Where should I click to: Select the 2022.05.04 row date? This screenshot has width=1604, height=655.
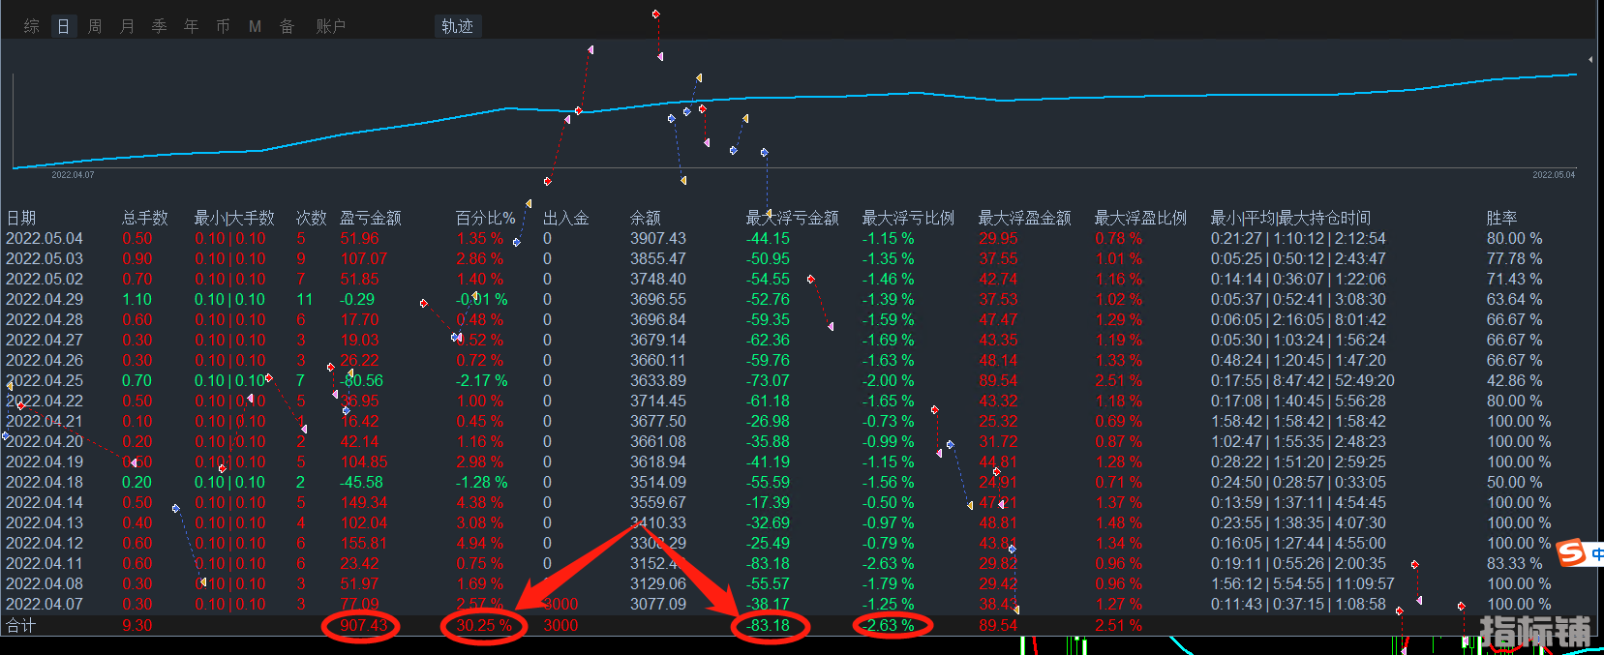click(45, 238)
